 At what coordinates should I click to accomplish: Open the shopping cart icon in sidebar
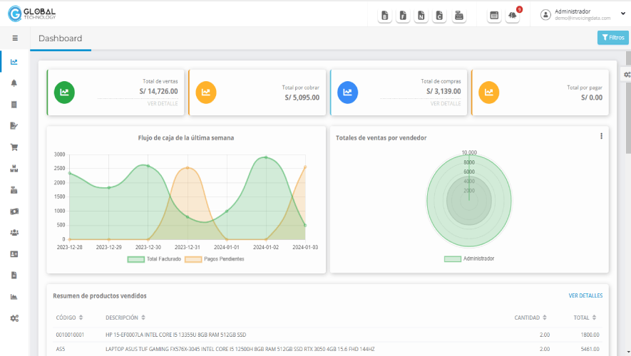point(14,147)
